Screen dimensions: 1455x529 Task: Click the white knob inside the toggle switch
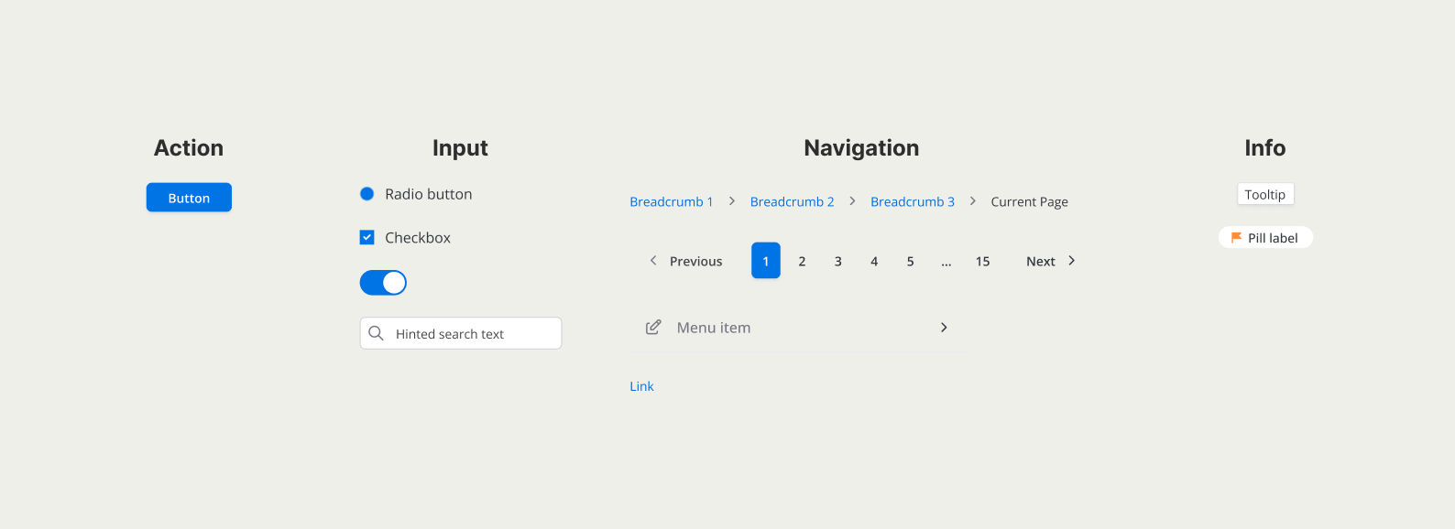click(395, 283)
